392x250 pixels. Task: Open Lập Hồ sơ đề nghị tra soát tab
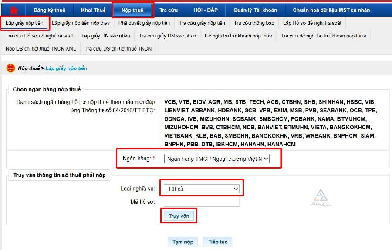[312, 23]
